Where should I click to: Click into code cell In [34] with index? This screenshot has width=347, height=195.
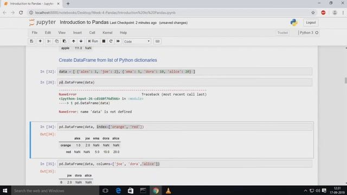(185, 127)
